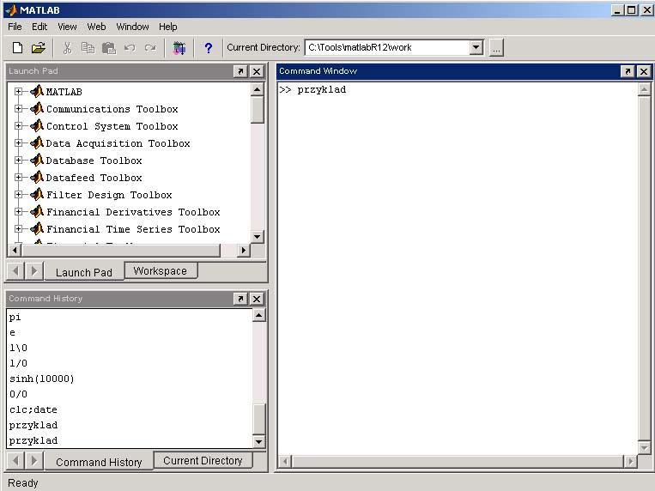Close the Command History panel
Image resolution: width=655 pixels, height=491 pixels.
coord(257,299)
